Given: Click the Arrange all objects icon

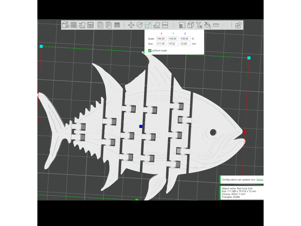Looking at the screenshot, I should 90,25.
